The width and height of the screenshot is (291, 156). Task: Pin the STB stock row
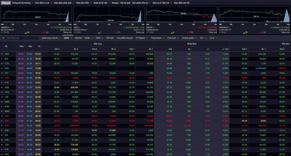2,140
